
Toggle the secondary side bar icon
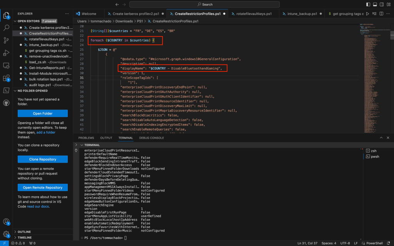tap(382, 4)
